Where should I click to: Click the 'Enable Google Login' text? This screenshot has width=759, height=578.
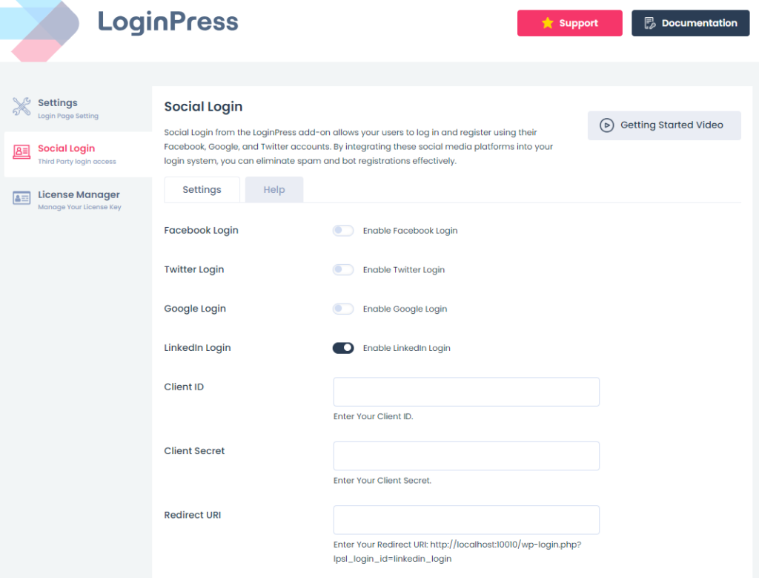pos(405,309)
